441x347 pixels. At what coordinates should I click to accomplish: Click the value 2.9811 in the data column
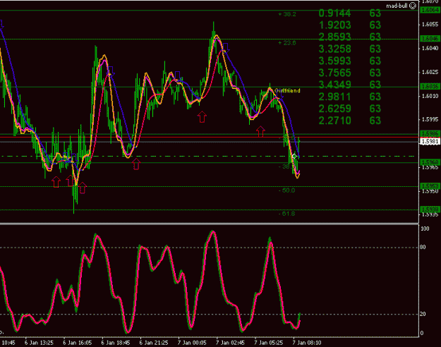[x=334, y=97]
